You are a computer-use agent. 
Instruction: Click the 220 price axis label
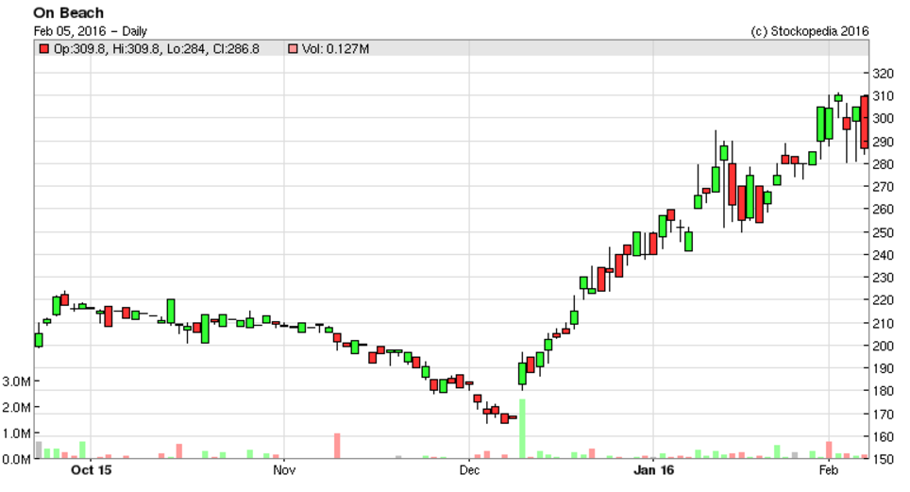point(883,300)
